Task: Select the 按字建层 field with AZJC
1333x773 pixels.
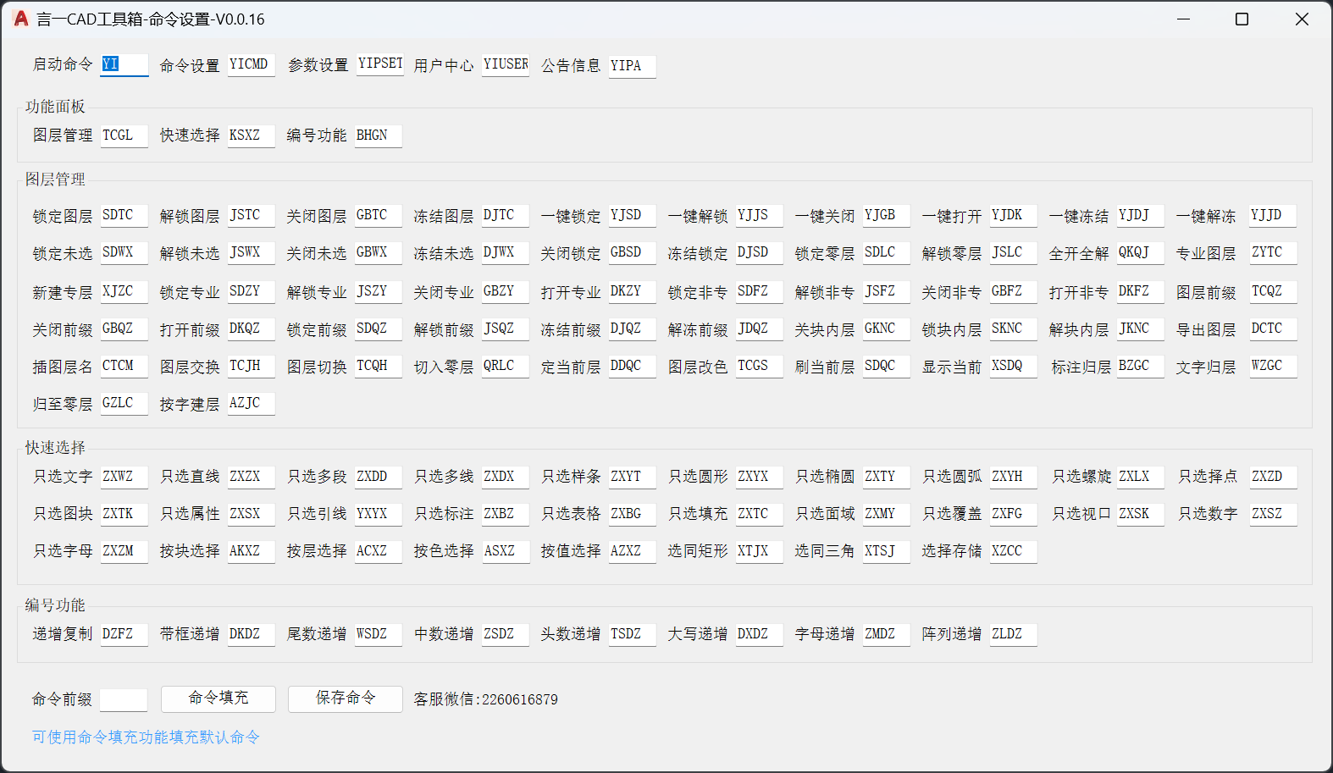Action: tap(251, 403)
